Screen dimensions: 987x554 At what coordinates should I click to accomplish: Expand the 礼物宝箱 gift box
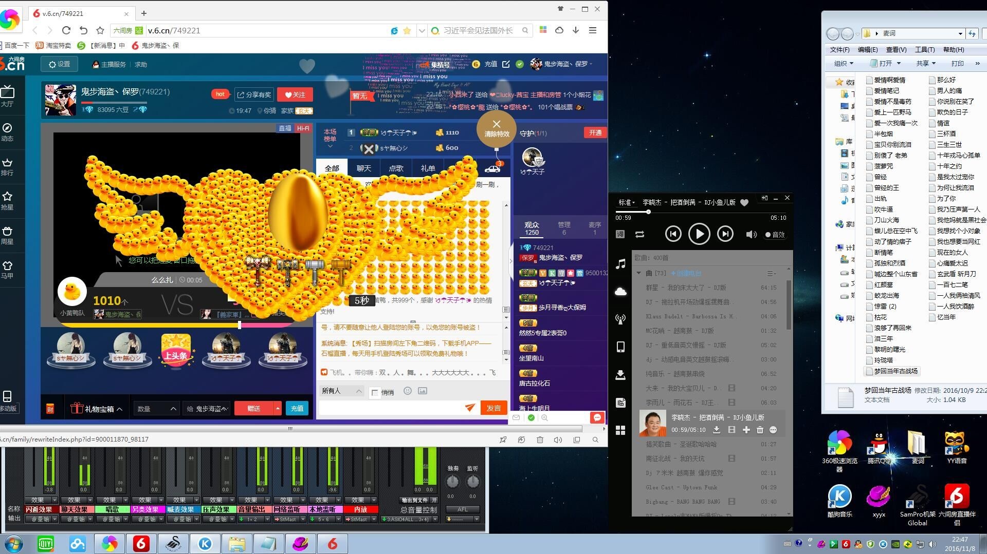pyautogui.click(x=97, y=409)
